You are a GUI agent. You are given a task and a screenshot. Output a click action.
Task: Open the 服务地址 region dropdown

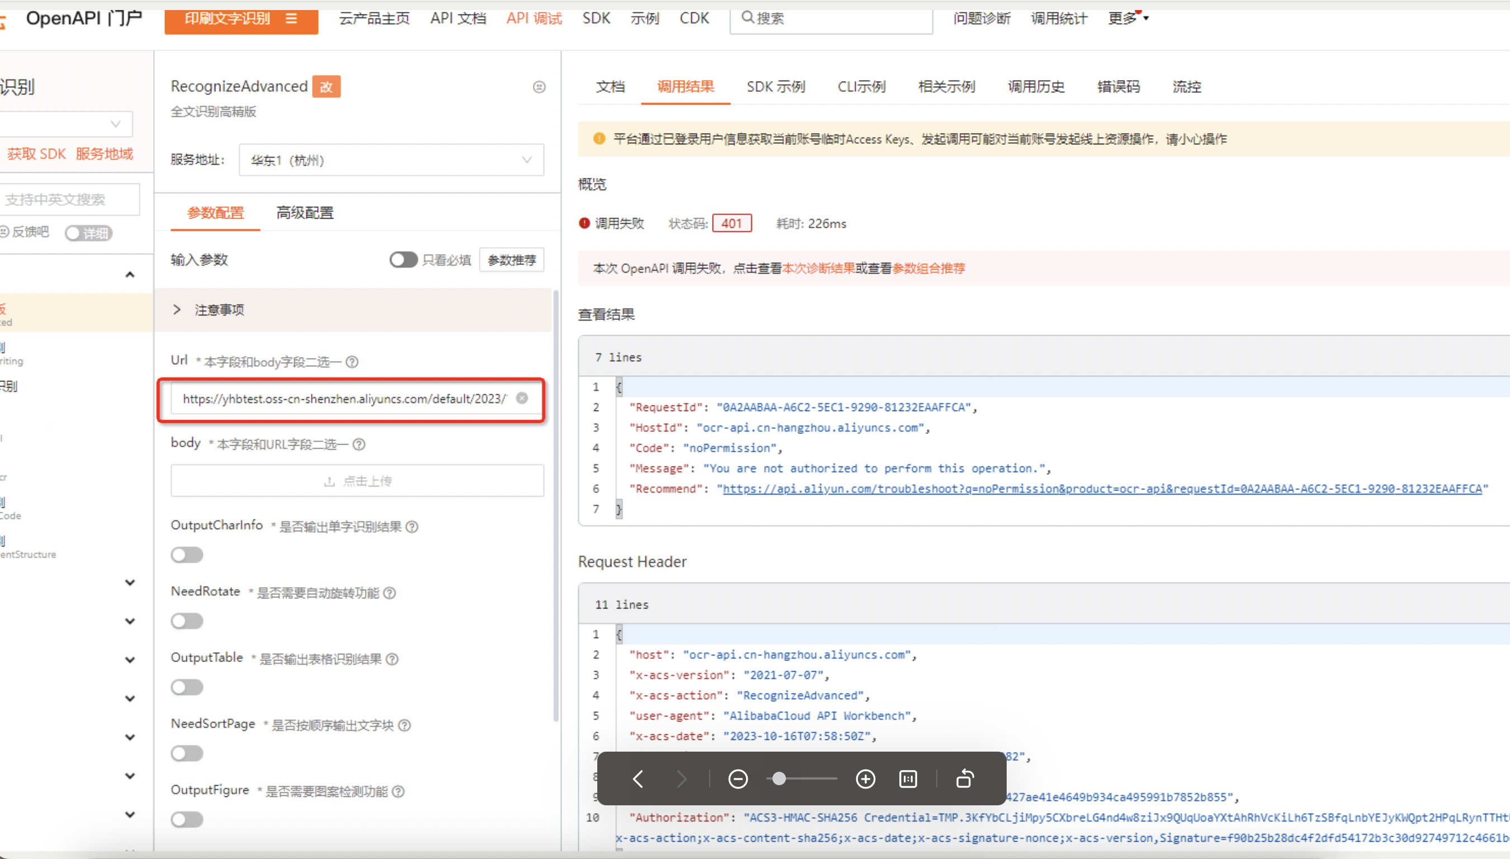pyautogui.click(x=391, y=160)
